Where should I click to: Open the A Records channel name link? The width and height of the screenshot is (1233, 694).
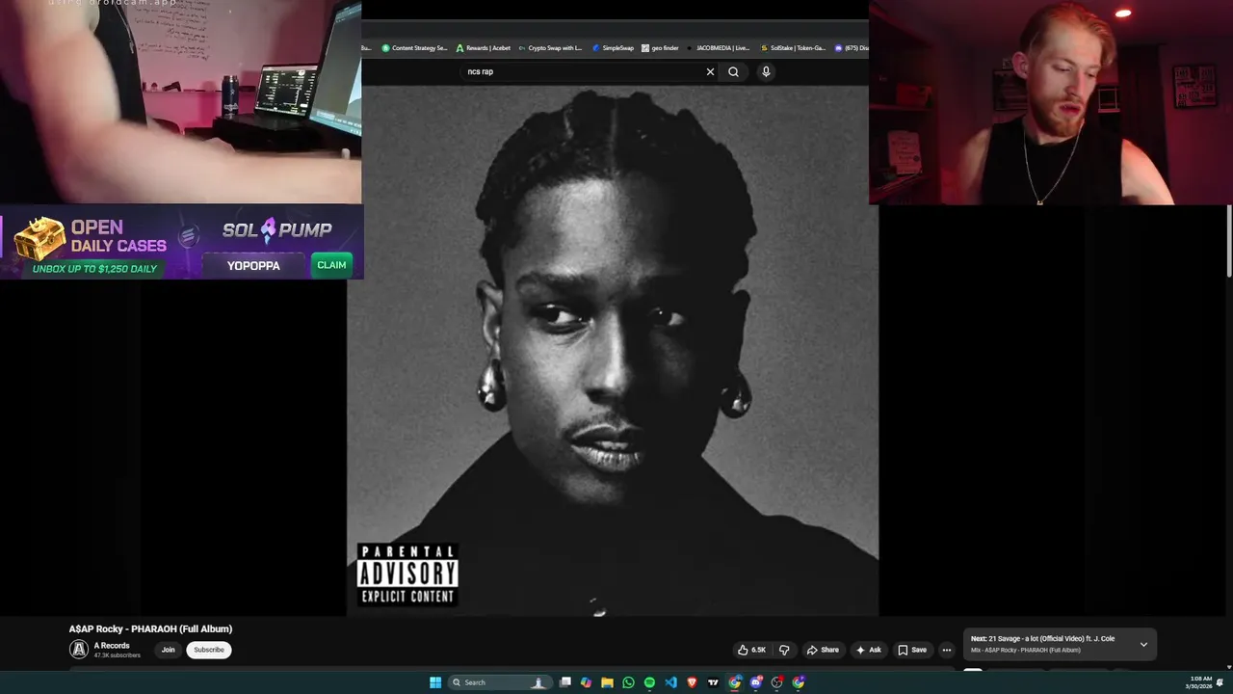click(112, 646)
